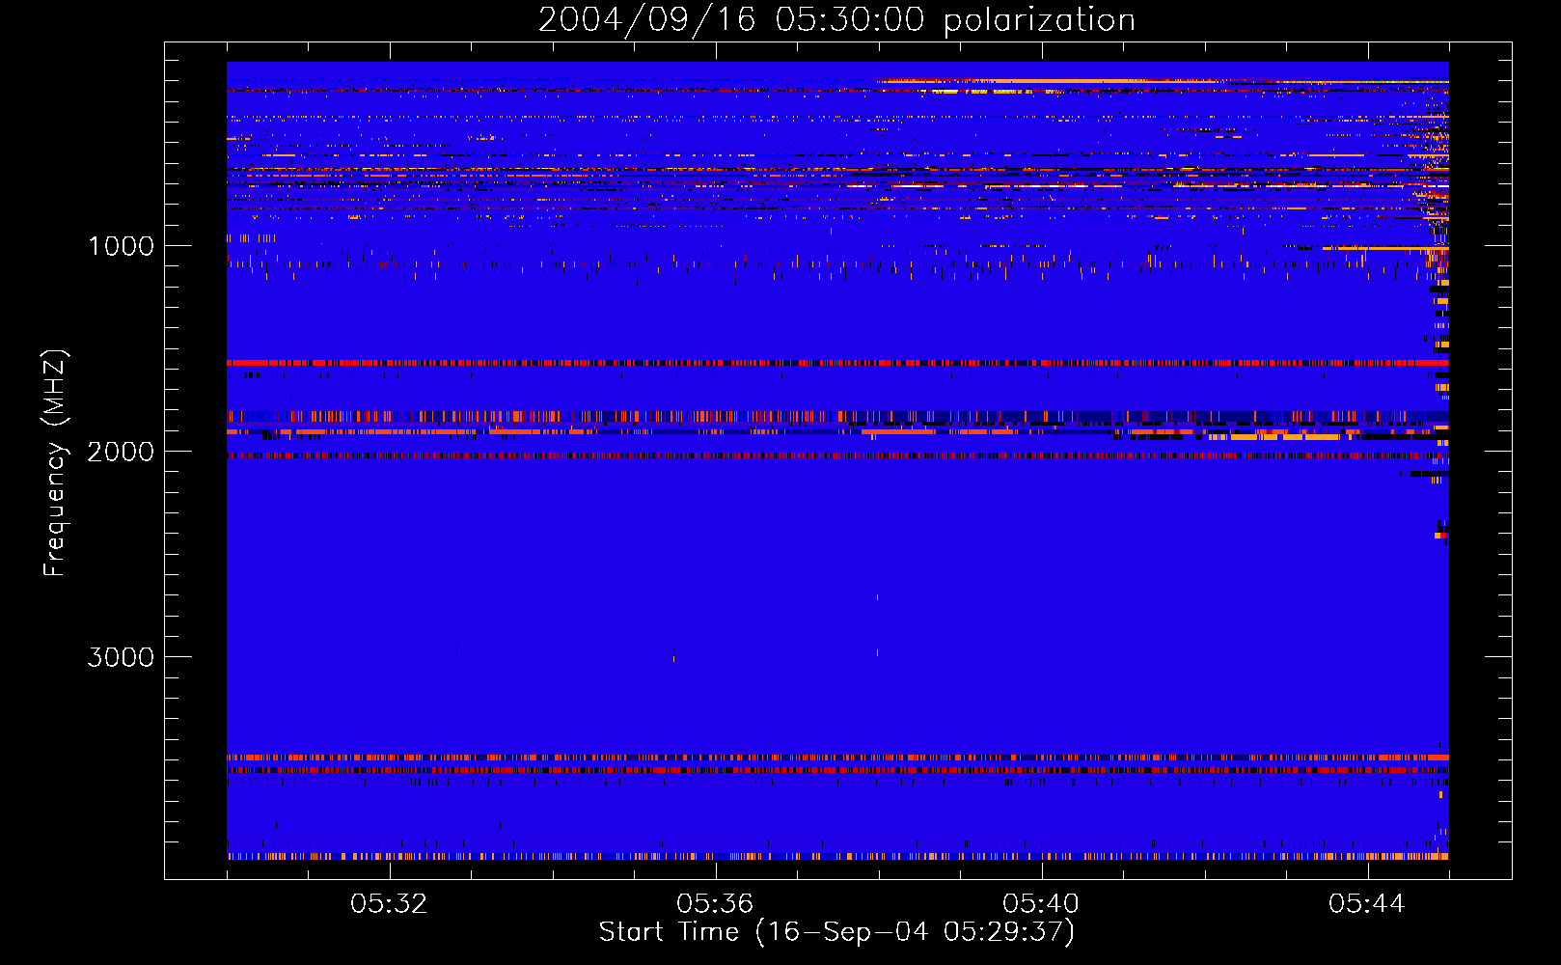Select the 'Frequency (MHZ)' y-axis label
1561x965 pixels.
(x=55, y=463)
